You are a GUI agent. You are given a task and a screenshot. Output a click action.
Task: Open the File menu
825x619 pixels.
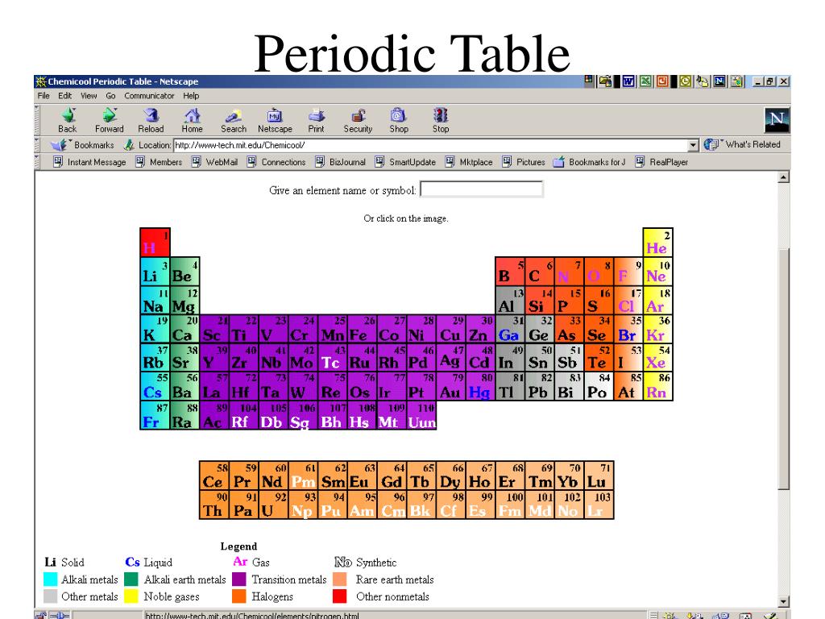44,96
